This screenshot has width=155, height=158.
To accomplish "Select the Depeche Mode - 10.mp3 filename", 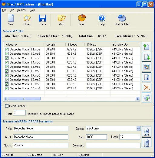I will pyautogui.click(x=25, y=88).
